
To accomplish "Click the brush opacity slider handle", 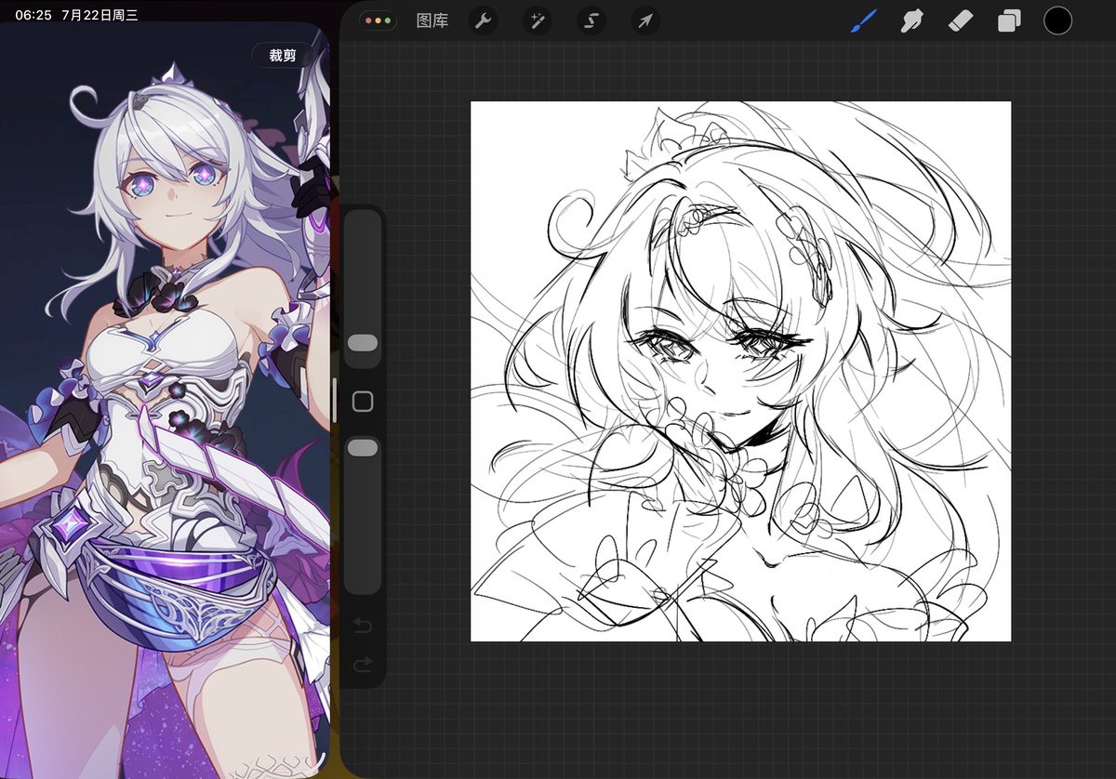I will 363,448.
